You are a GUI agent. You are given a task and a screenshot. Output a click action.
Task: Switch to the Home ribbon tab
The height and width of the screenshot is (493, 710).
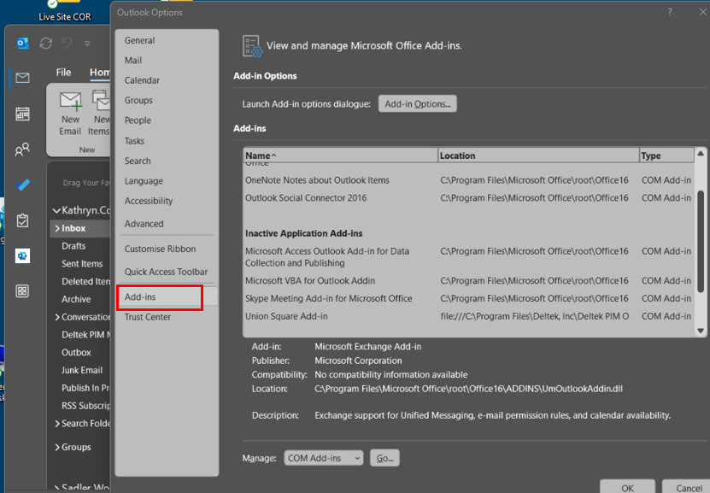100,73
